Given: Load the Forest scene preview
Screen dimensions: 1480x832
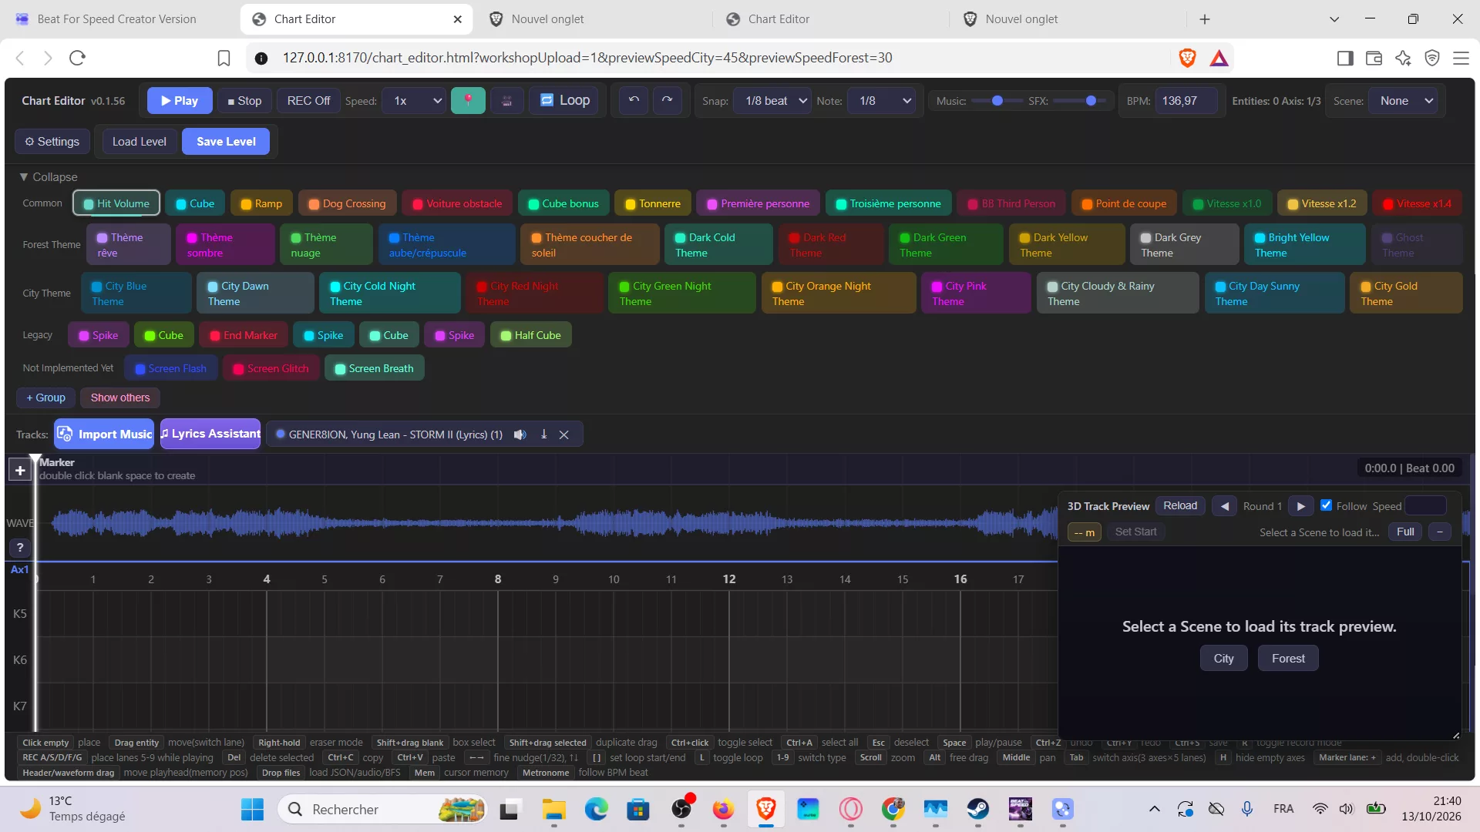Looking at the screenshot, I should coord(1288,659).
